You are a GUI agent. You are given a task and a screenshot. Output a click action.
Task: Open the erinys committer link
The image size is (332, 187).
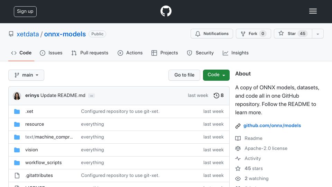(x=32, y=96)
